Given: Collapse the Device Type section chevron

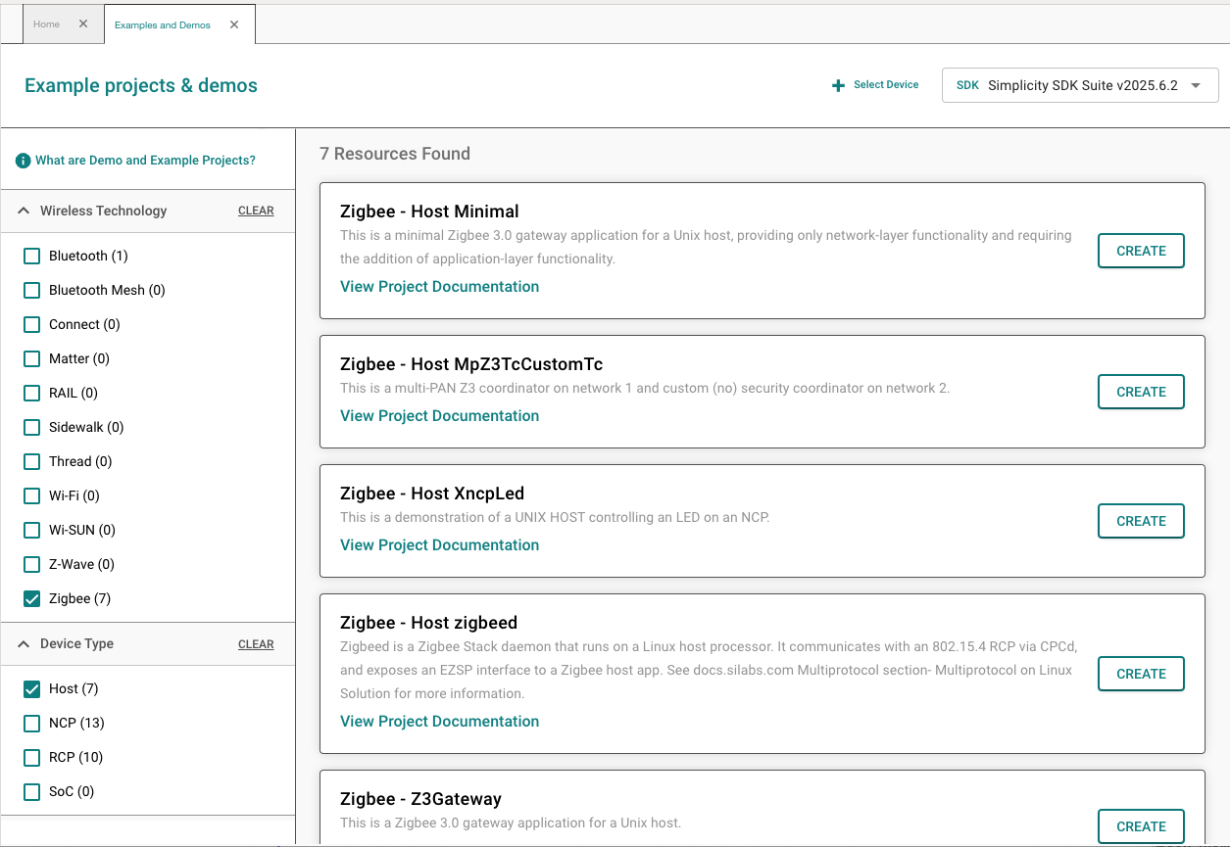Looking at the screenshot, I should click(24, 643).
